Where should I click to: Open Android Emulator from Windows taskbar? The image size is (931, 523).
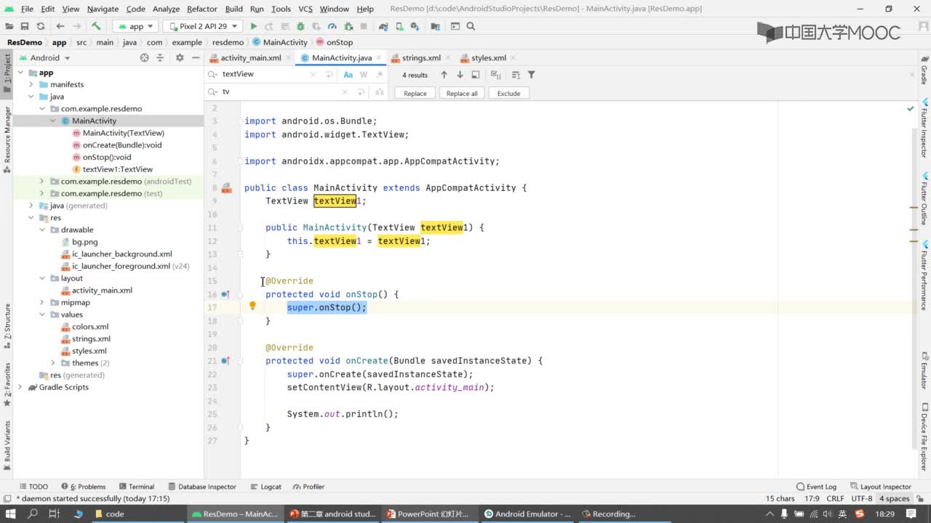(x=527, y=514)
